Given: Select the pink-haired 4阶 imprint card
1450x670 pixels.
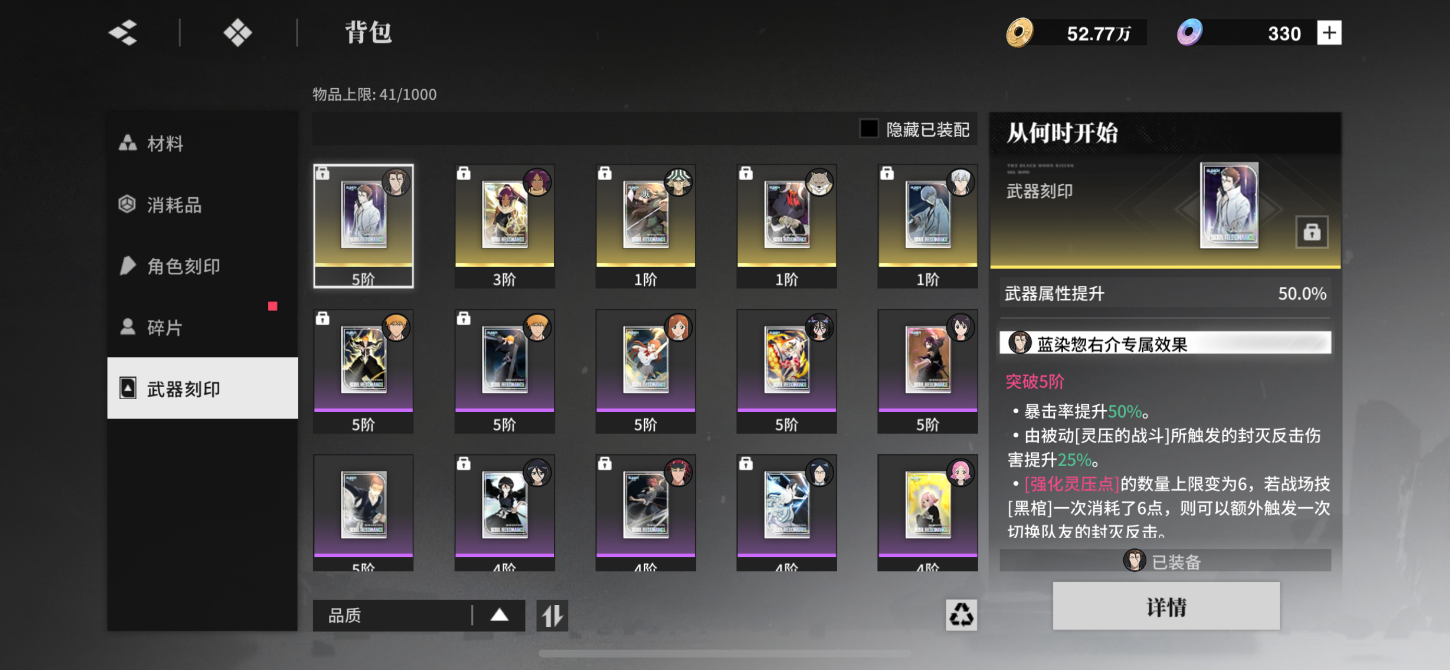Looking at the screenshot, I should click(926, 512).
